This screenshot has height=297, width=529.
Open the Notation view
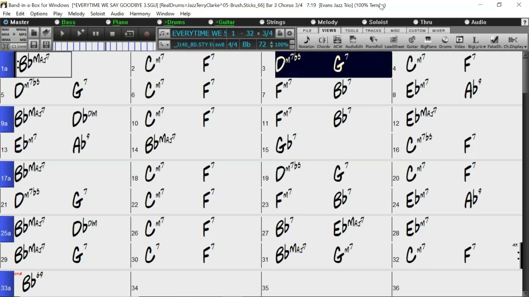click(x=306, y=42)
